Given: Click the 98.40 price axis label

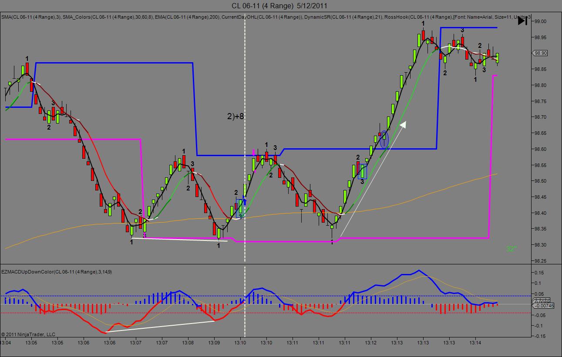Looking at the screenshot, I should click(x=541, y=213).
